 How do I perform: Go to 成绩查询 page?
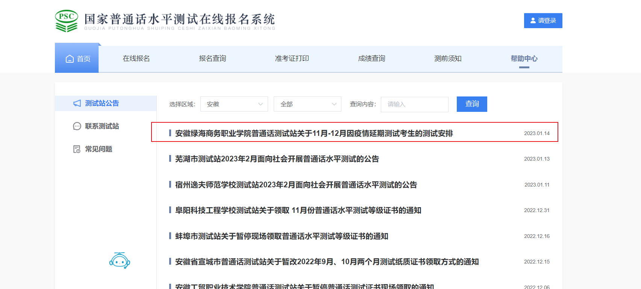371,59
